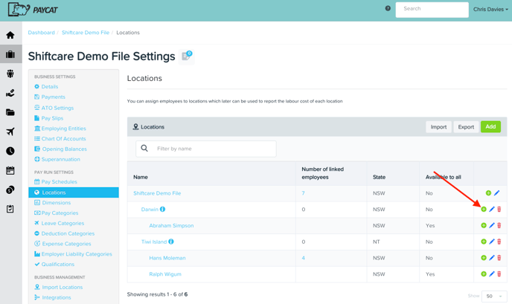Add sub-location under Tiwi Island row
The width and height of the screenshot is (512, 304).
tap(484, 242)
